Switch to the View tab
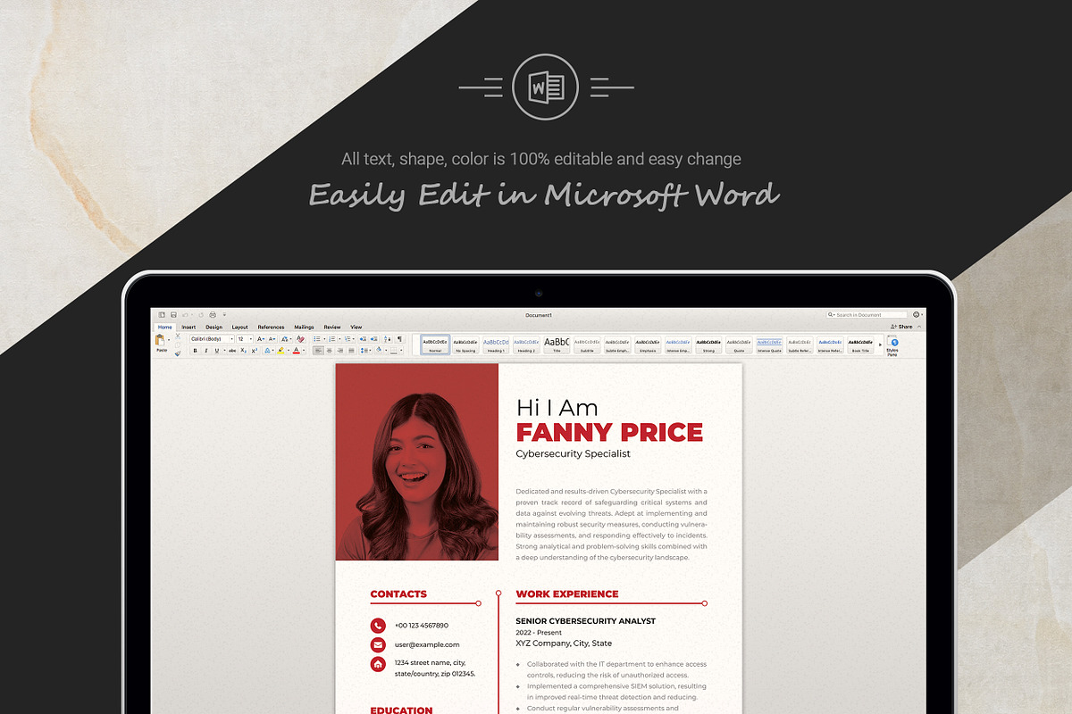The image size is (1072, 714). point(356,328)
